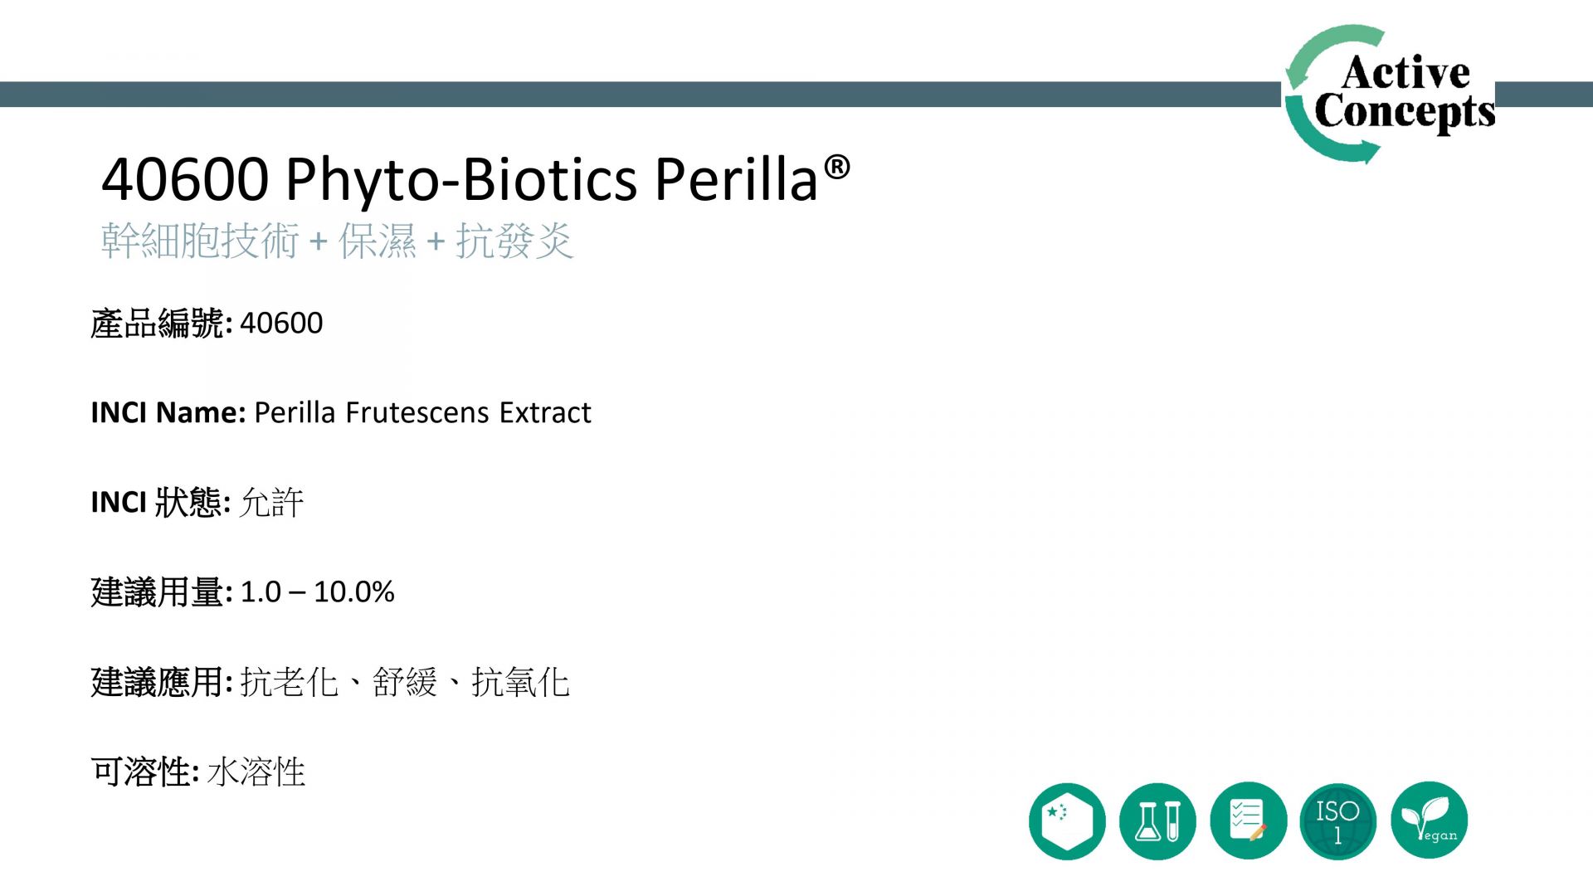The width and height of the screenshot is (1593, 896).
Task: Click the ISO 1 globe badge
Action: pyautogui.click(x=1337, y=821)
